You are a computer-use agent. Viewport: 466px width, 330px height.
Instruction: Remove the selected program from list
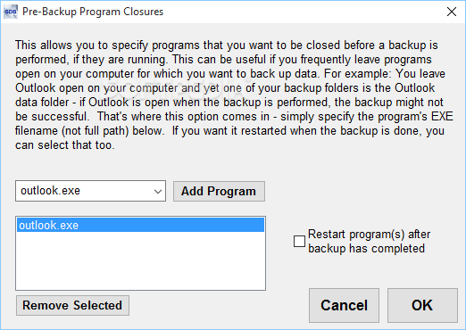click(x=72, y=305)
